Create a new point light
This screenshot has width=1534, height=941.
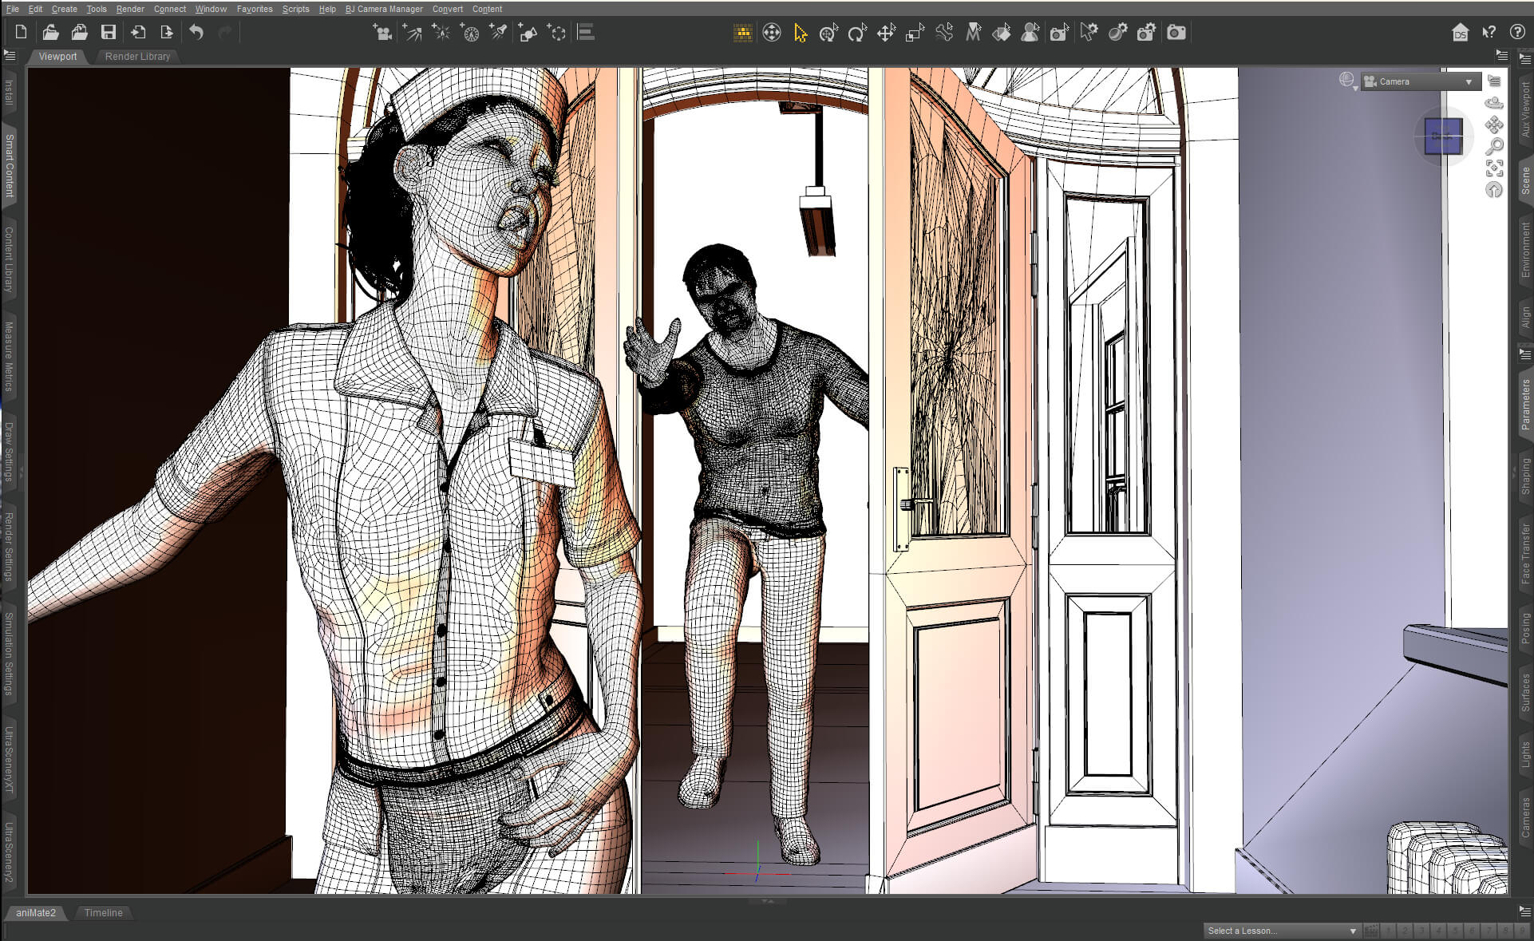[x=441, y=33]
